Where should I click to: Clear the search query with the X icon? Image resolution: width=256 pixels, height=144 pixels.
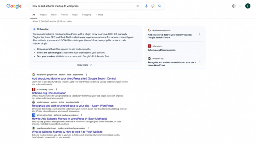(137, 6)
